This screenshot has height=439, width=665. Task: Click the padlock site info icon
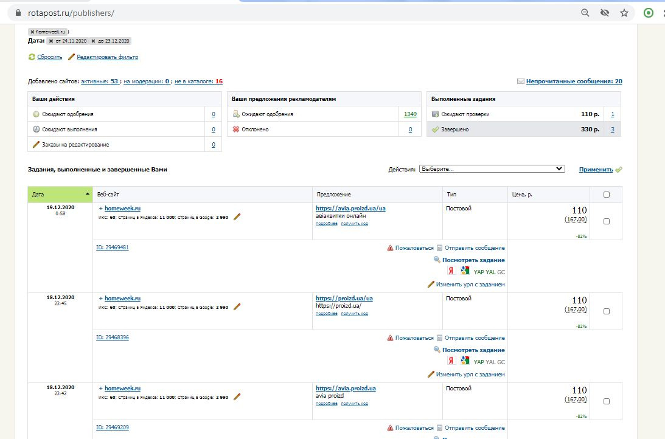point(18,13)
